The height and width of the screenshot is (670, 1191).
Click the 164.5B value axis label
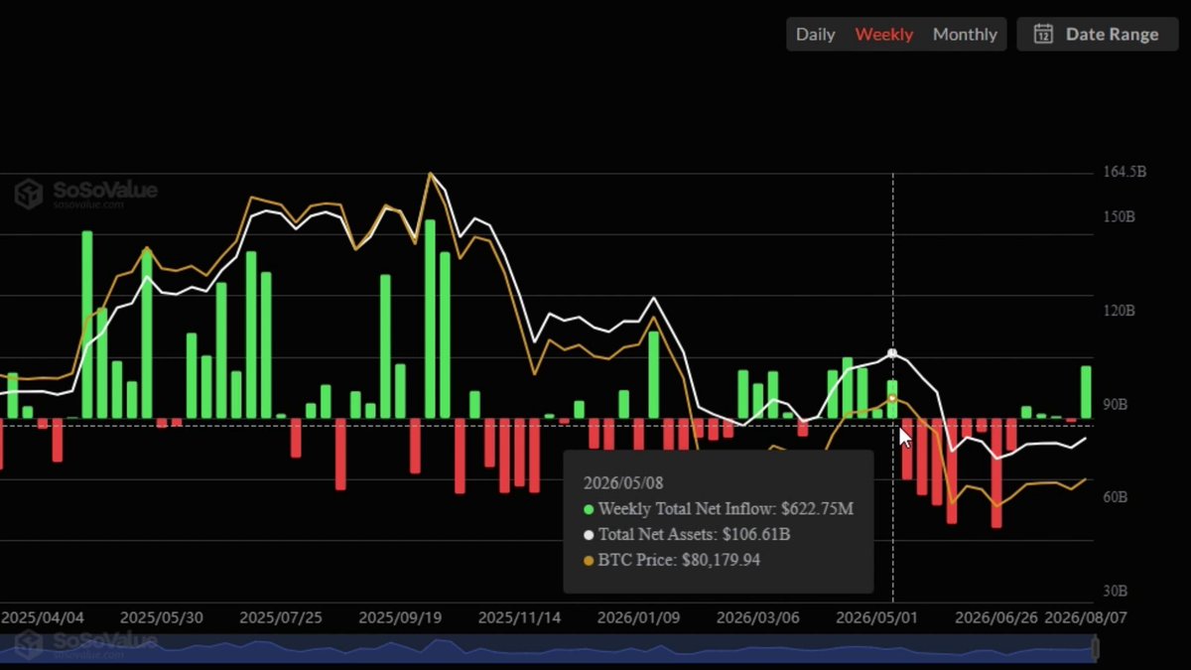1125,172
